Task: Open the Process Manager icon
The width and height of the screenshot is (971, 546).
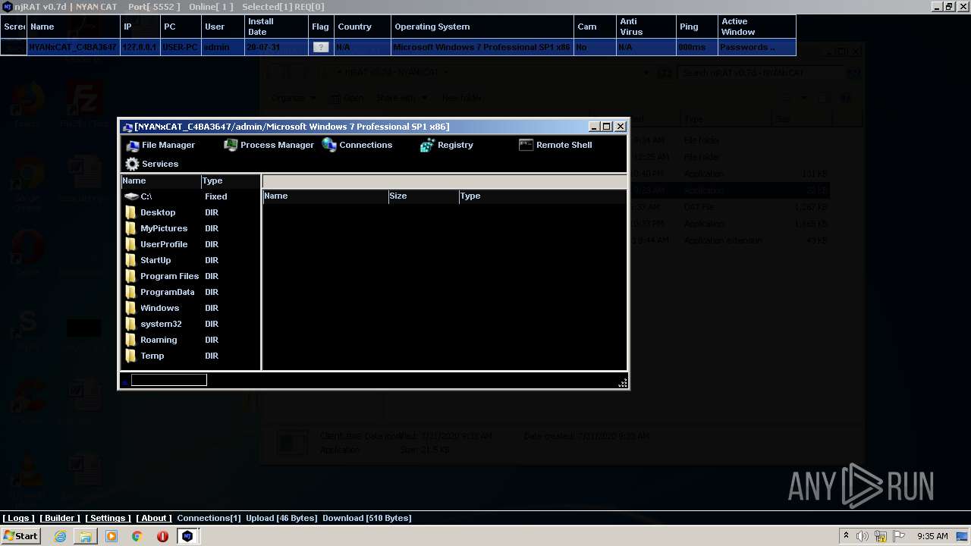Action: (x=231, y=145)
